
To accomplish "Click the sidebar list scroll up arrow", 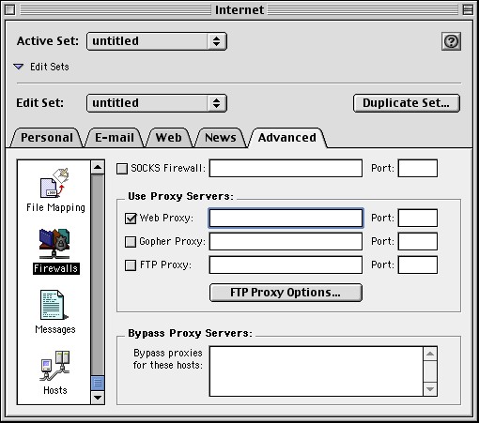I will 98,167.
